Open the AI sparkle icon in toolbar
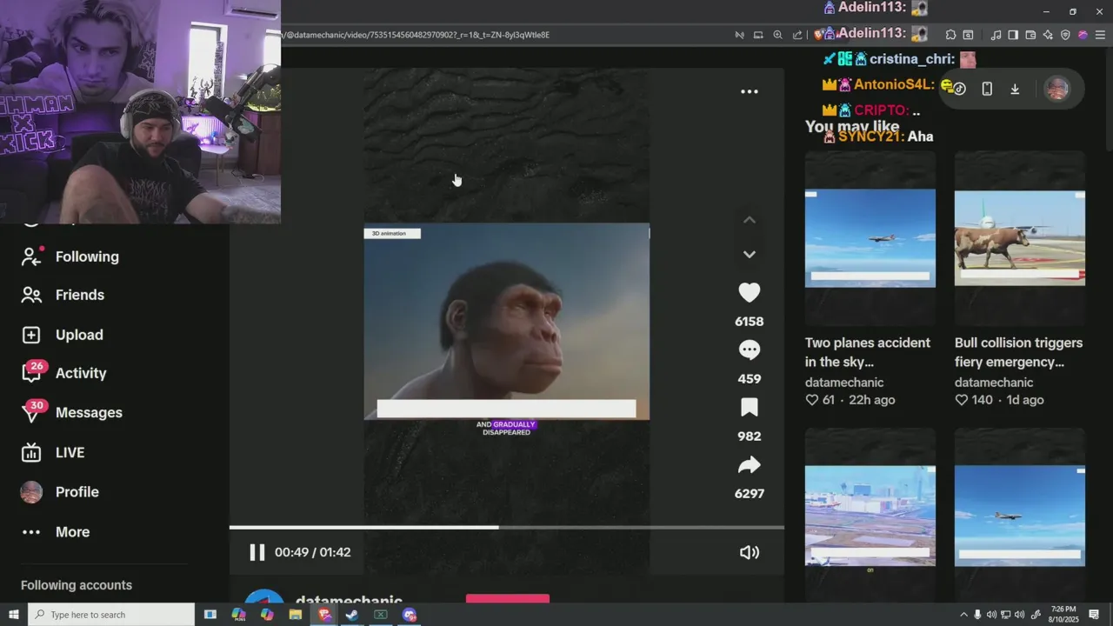1113x626 pixels. [x=1048, y=35]
